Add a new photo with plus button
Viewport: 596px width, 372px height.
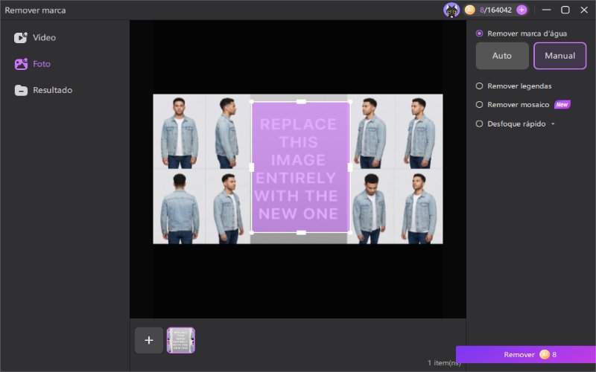tap(149, 340)
